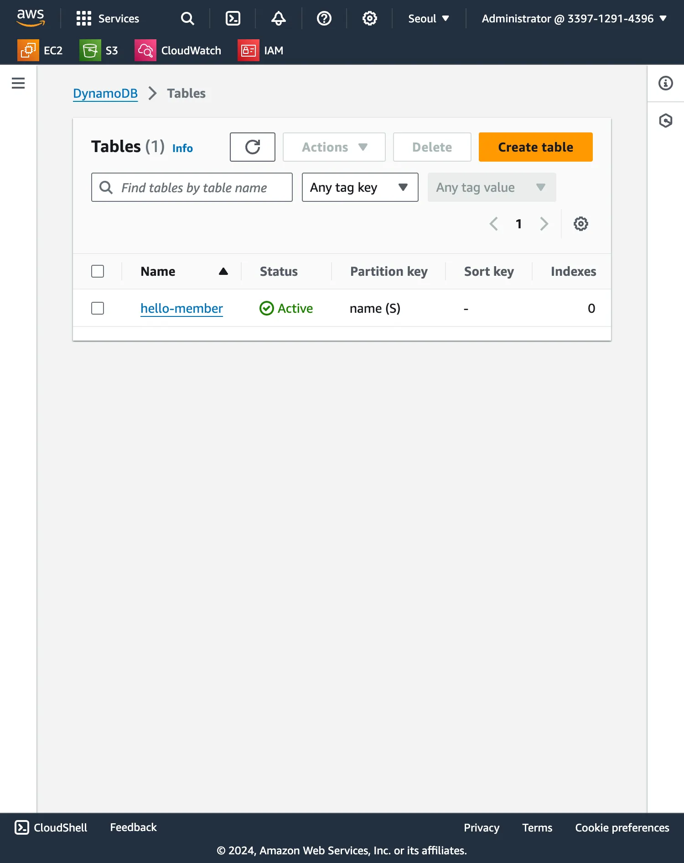Open Cookie preferences in footer
Screen dimensions: 684x863
pyautogui.click(x=622, y=827)
